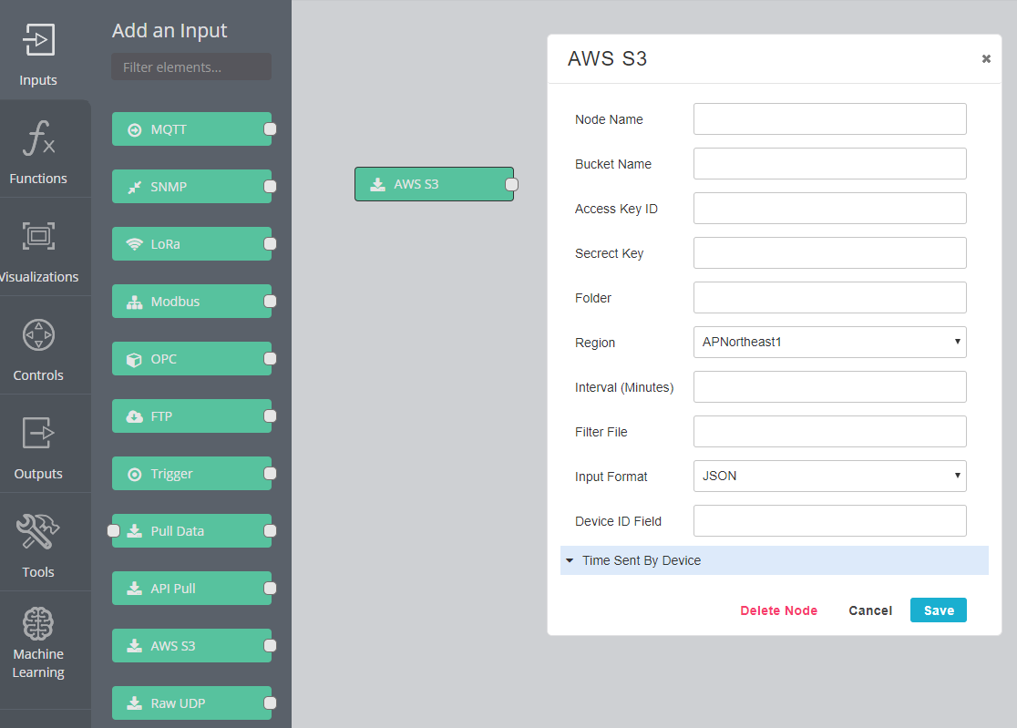Click the Folder input field

pyautogui.click(x=829, y=298)
